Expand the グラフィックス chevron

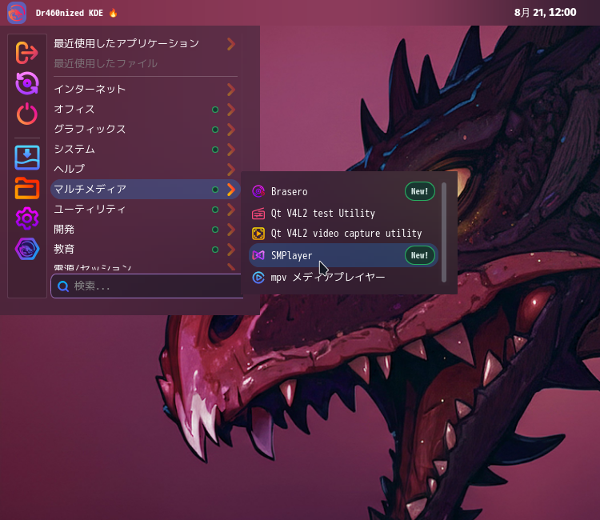(x=230, y=130)
